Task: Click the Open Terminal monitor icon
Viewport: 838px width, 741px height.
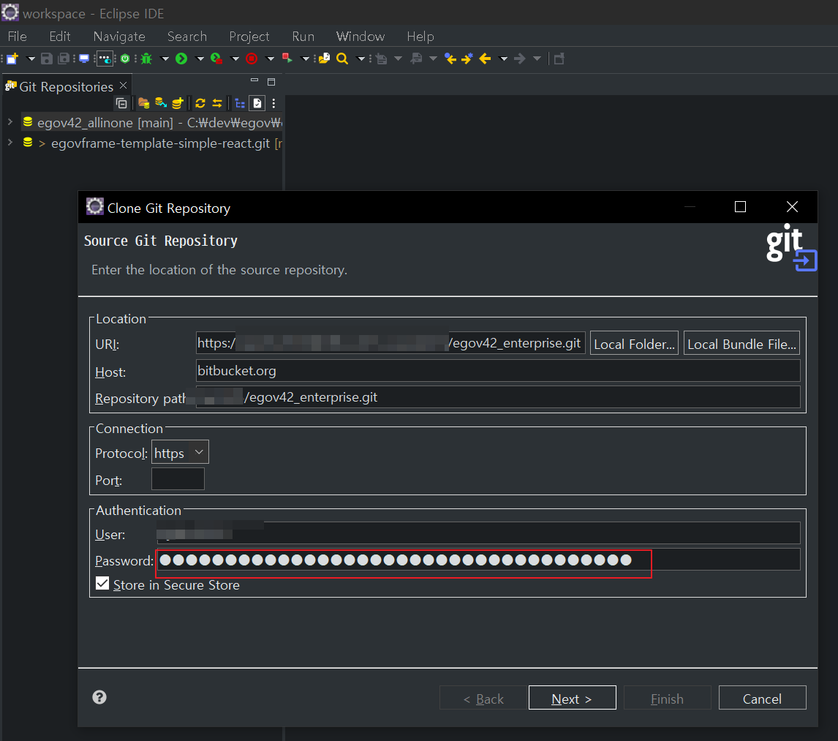Action: [x=84, y=59]
